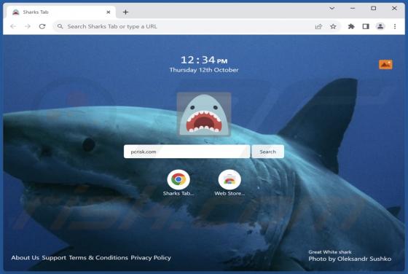Close the Sharks Tab tab
Image resolution: width=408 pixels, height=274 pixels.
109,12
